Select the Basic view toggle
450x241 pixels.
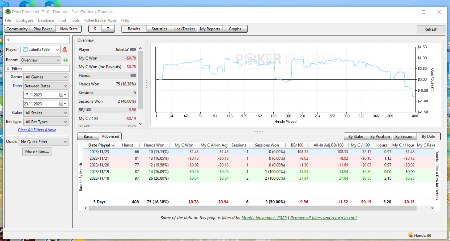coord(88,137)
